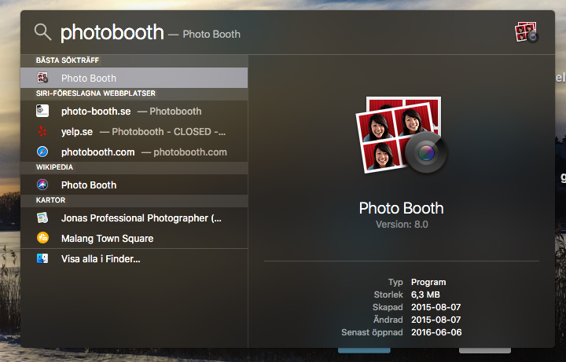Screen dimensions: 566x362
Task: Click the red Yelp logo icon
Action: [42, 132]
